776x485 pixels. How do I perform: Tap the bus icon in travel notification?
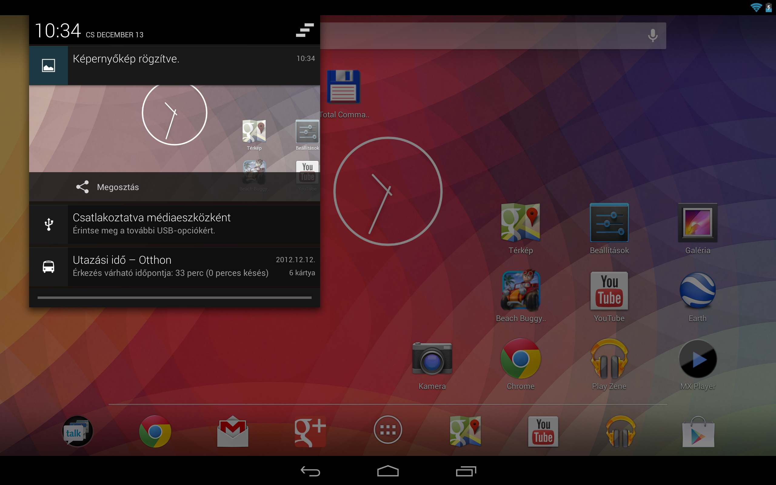pos(48,266)
